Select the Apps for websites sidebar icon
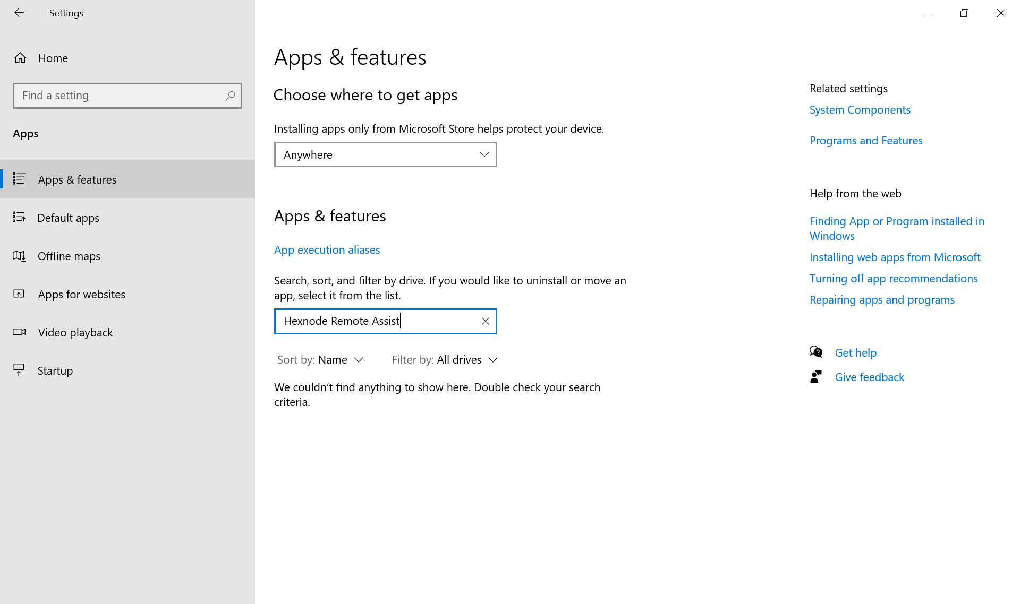Screen dimensions: 1020x604 click(19, 294)
